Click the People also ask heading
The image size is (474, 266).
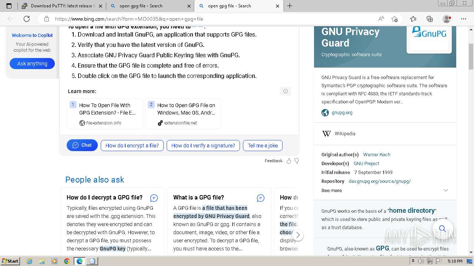coord(95,180)
